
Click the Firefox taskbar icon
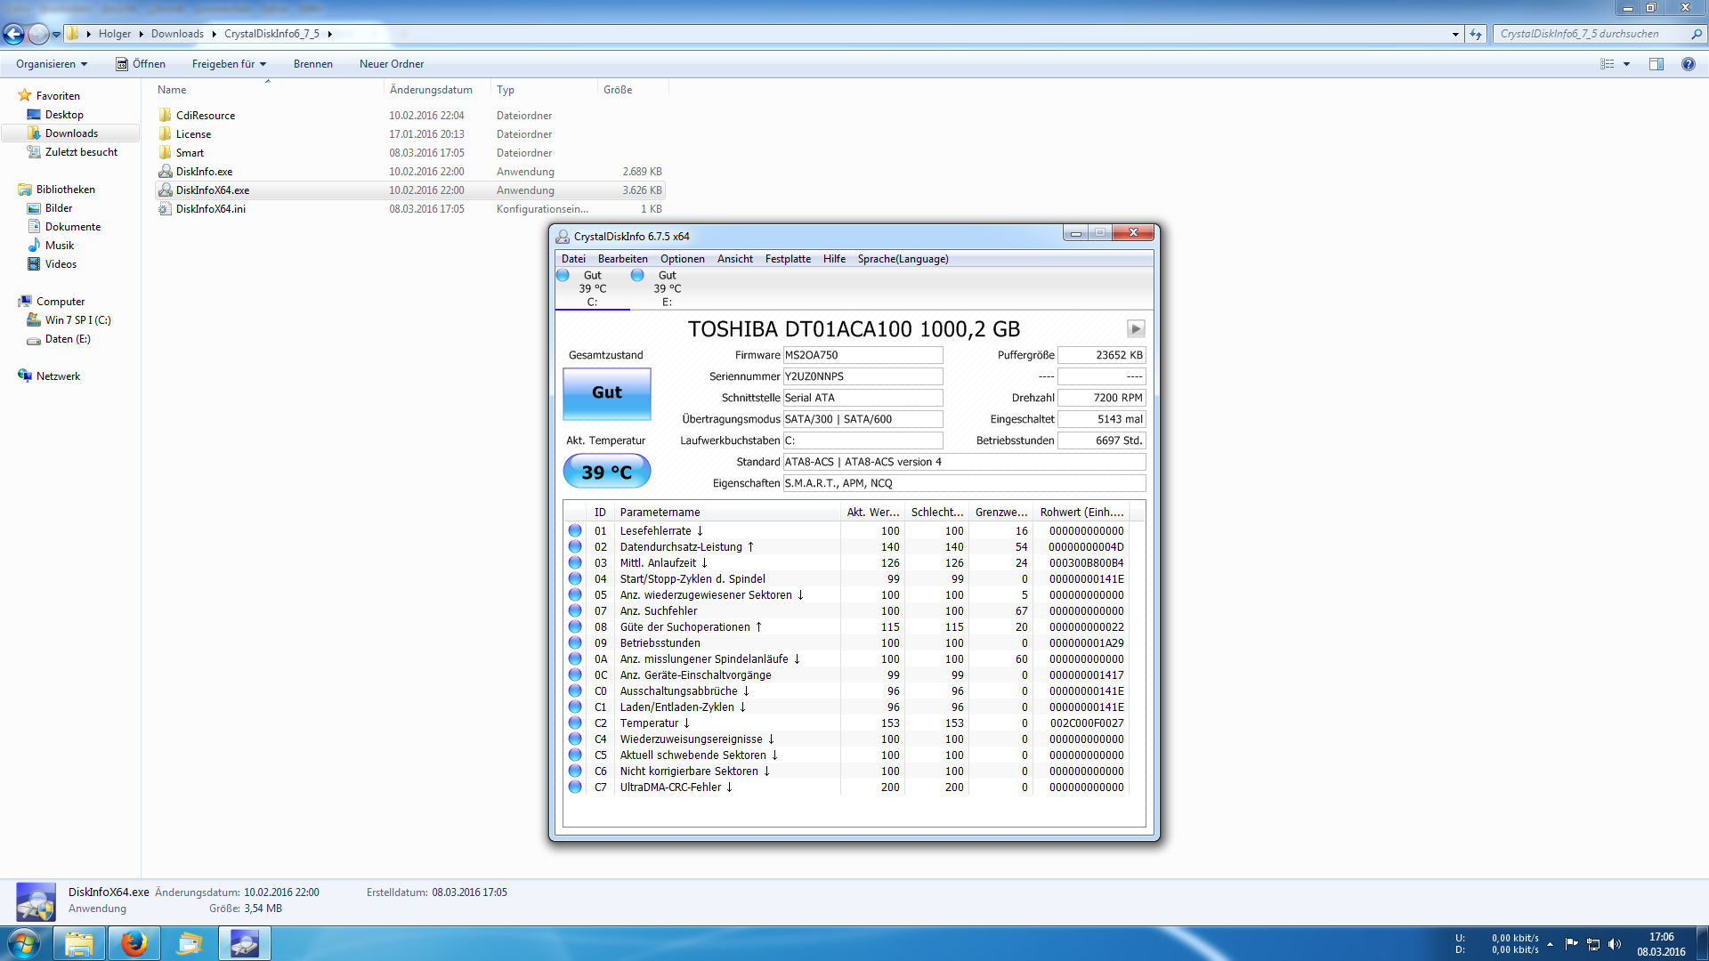[134, 943]
